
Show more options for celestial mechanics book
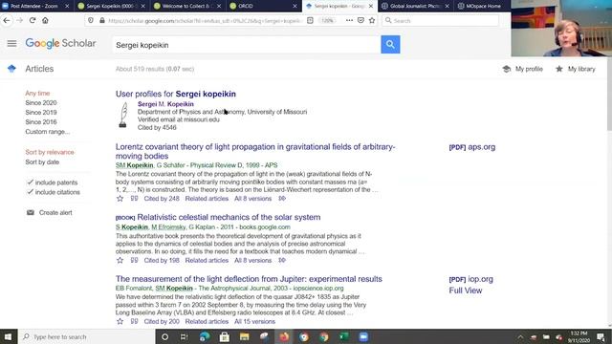(x=282, y=260)
